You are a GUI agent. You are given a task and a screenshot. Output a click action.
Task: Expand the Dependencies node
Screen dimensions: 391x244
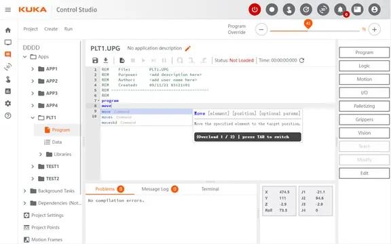pos(24,203)
